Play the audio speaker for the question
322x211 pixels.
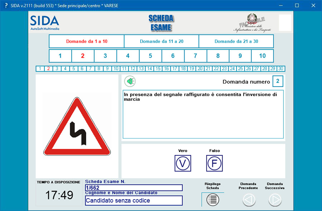point(130,81)
